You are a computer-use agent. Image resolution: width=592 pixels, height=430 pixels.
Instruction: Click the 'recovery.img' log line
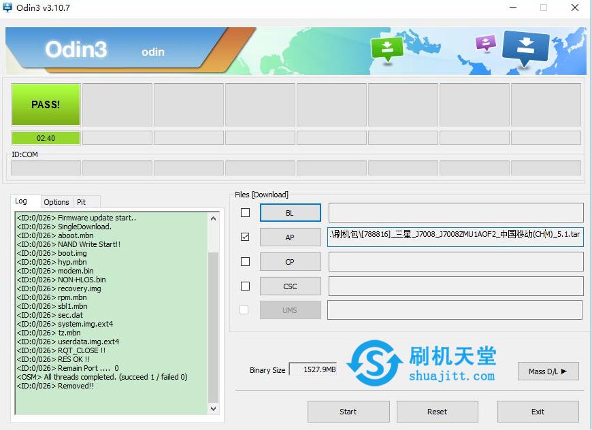59,288
